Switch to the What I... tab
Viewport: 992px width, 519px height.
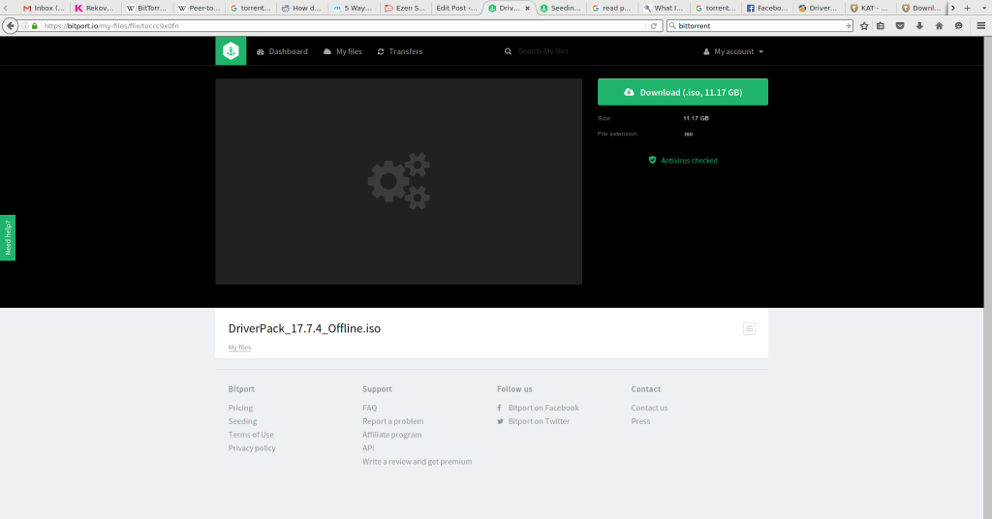pos(665,8)
